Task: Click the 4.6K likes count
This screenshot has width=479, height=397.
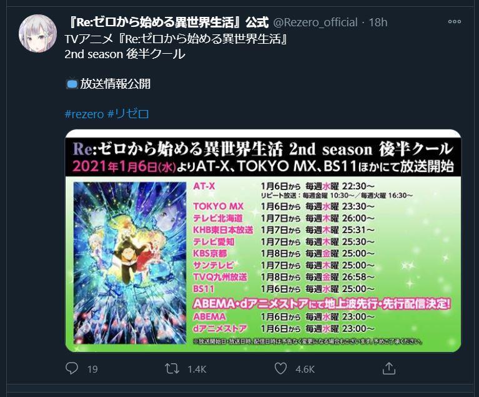Action: 305,369
